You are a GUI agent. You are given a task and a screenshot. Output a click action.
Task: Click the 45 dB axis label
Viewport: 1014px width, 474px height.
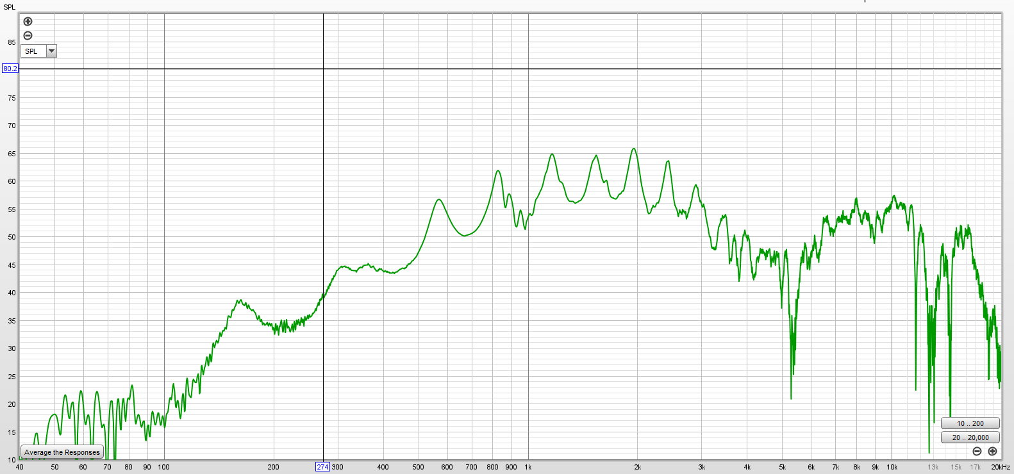click(12, 265)
